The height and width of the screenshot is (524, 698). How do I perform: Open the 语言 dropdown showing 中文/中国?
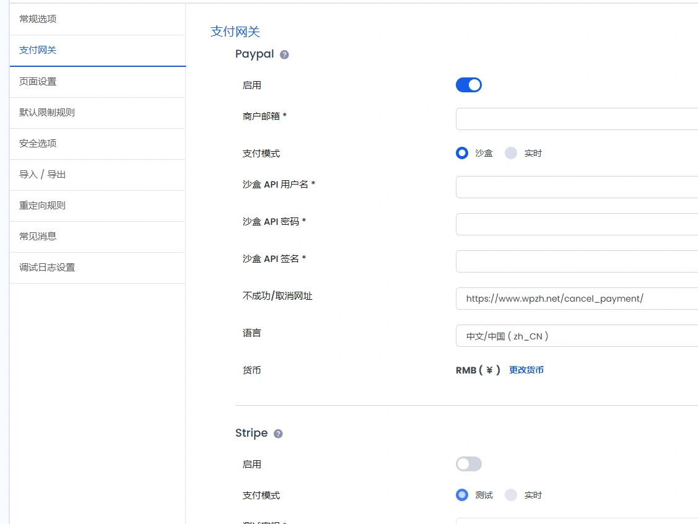pyautogui.click(x=576, y=336)
